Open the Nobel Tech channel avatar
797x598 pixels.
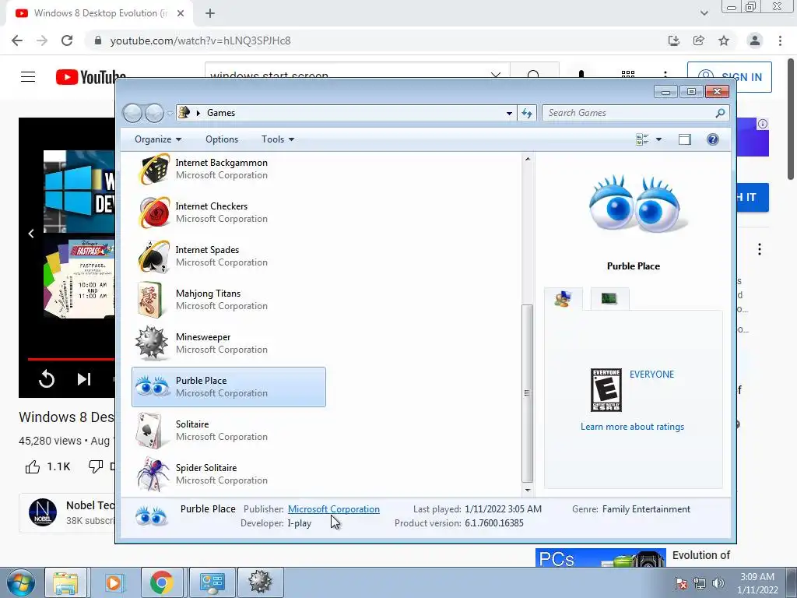coord(43,512)
